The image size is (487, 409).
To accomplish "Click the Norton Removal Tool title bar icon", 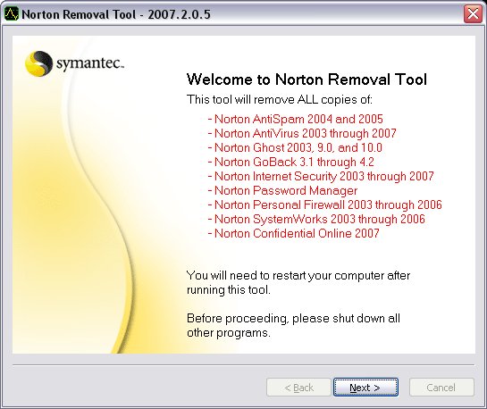I will pyautogui.click(x=12, y=14).
